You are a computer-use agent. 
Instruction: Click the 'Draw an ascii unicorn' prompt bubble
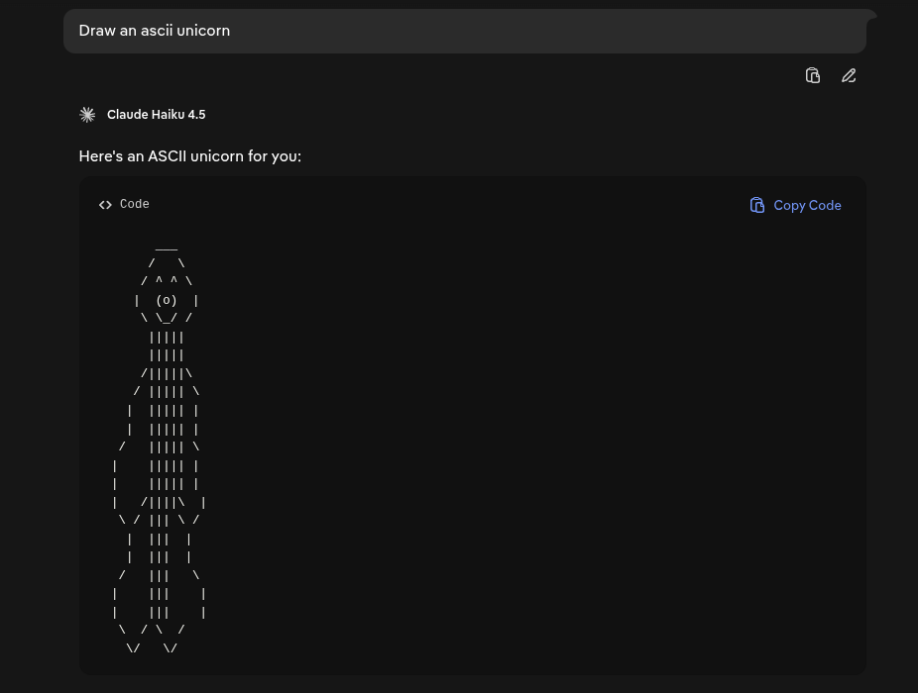[x=464, y=31]
